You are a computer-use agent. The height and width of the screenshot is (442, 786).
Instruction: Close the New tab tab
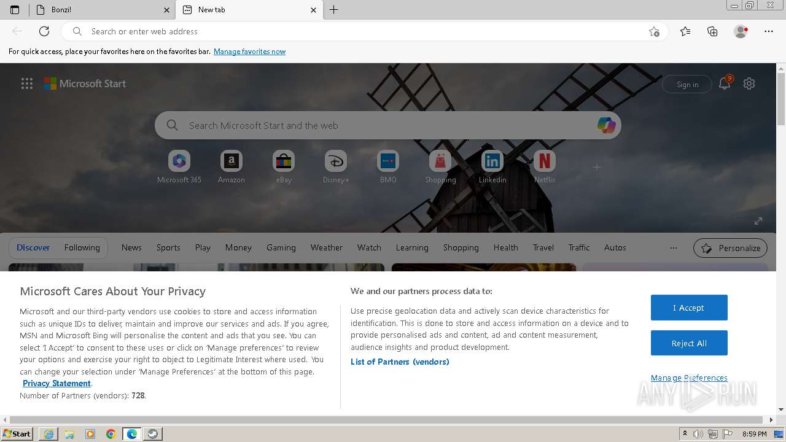[314, 10]
